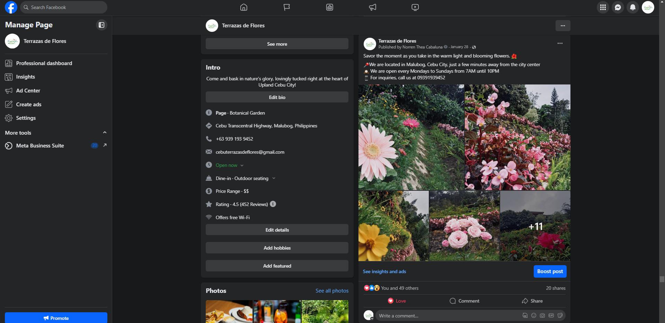Image resolution: width=665 pixels, height=323 pixels.
Task: Open the post options three-dot menu
Action: (x=560, y=43)
